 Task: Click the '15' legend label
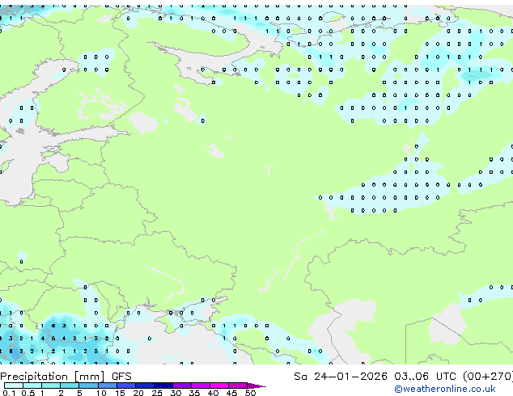click(120, 393)
